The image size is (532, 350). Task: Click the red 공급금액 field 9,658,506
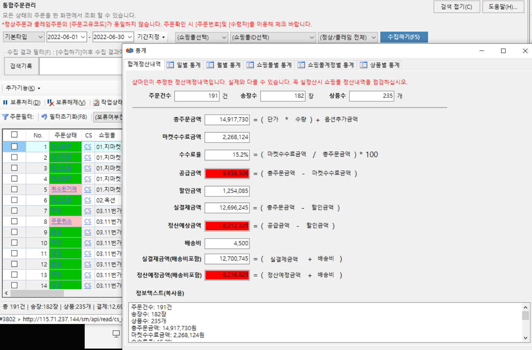[227, 173]
